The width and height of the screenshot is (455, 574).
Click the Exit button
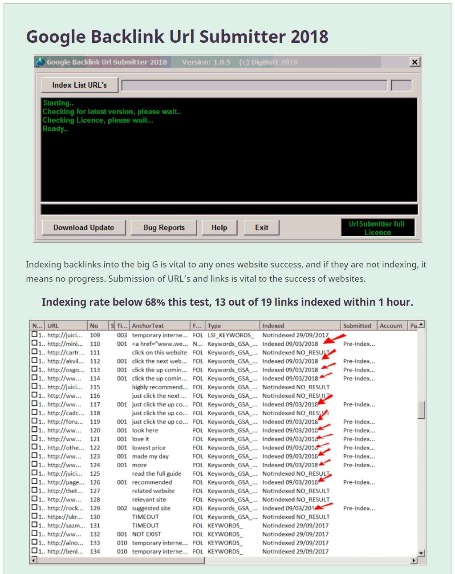click(261, 227)
